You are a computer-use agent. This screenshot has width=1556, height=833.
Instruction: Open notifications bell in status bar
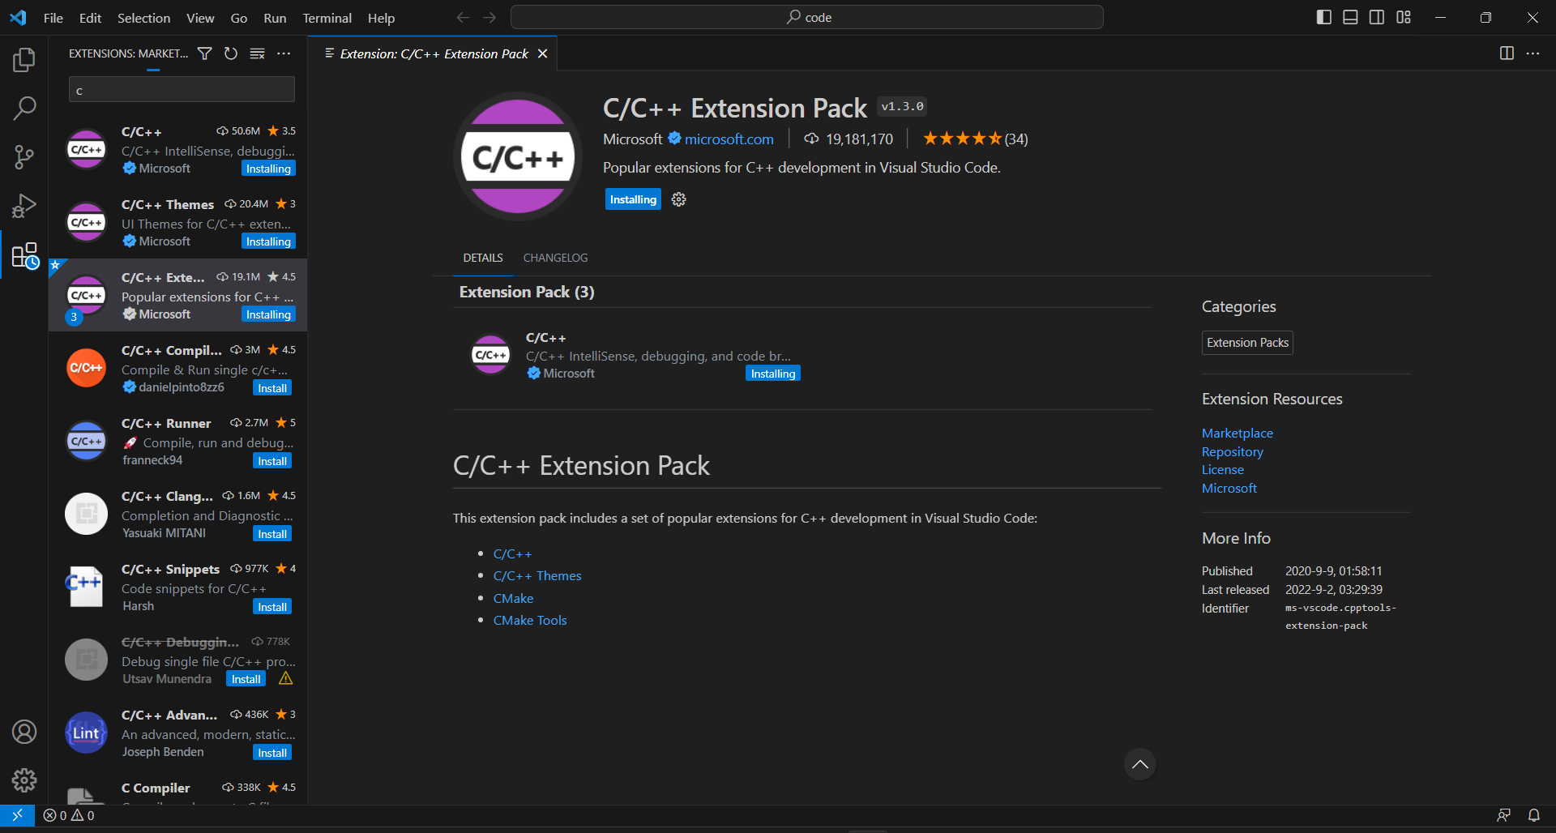(1534, 815)
